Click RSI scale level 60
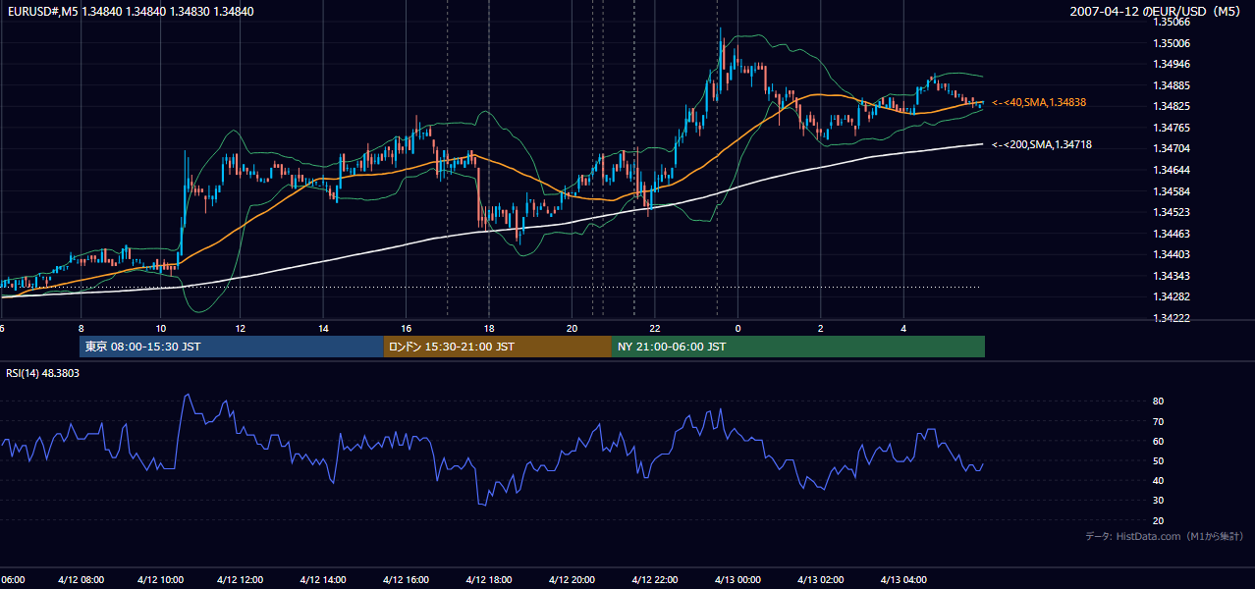This screenshot has width=1255, height=589. pos(1159,441)
